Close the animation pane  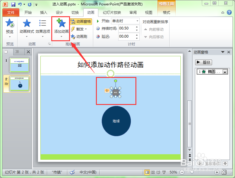[229, 52]
